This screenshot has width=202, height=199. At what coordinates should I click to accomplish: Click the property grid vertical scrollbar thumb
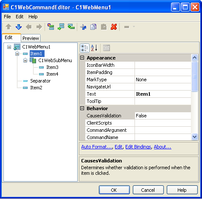(x=195, y=77)
